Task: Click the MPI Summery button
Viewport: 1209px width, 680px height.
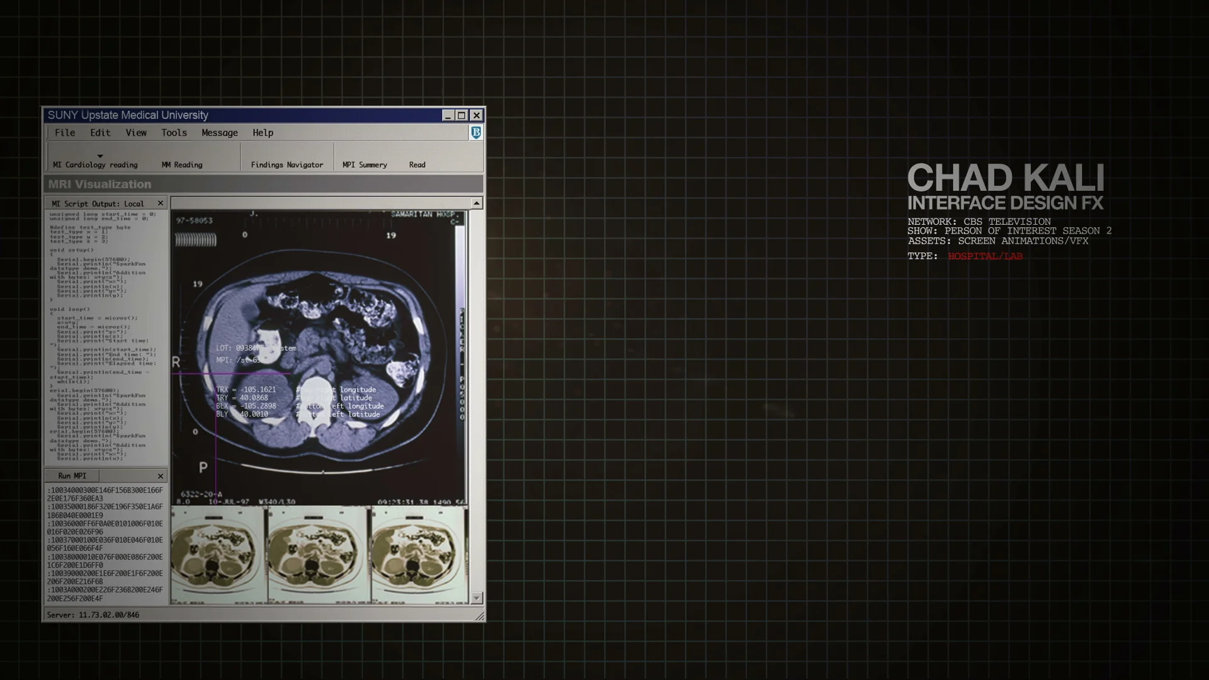Action: click(365, 165)
